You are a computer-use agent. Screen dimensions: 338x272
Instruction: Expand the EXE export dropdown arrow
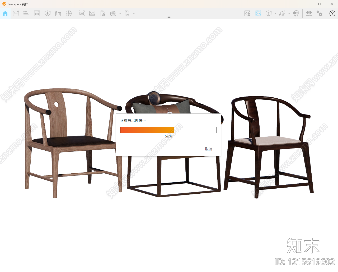(x=134, y=13)
